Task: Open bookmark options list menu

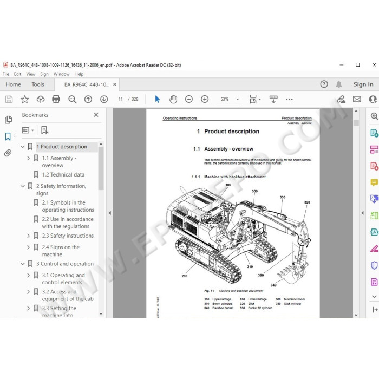Action: pos(28,130)
